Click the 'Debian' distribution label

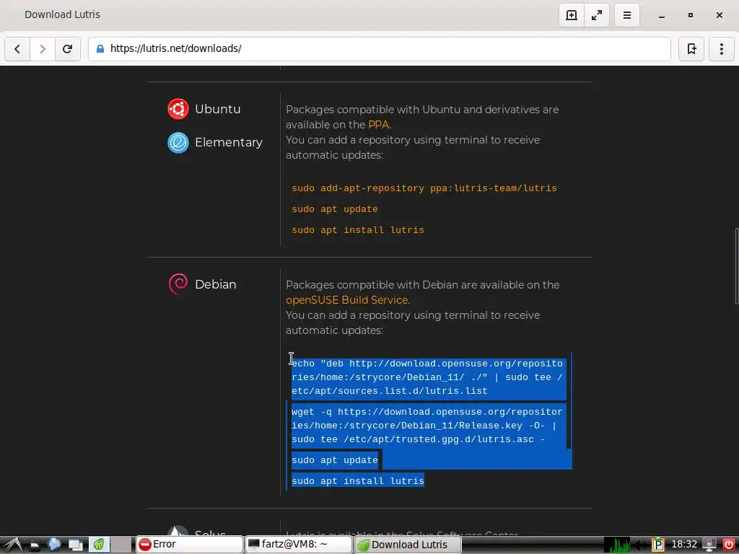click(x=215, y=284)
